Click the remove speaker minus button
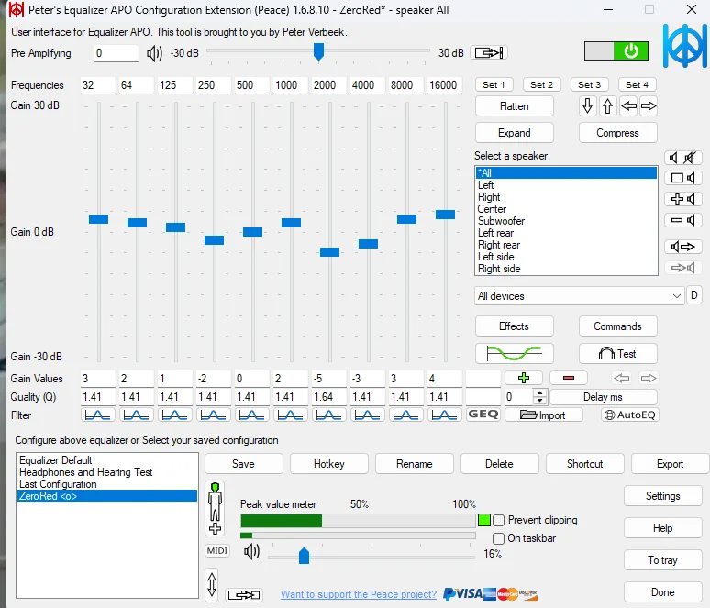 682,220
